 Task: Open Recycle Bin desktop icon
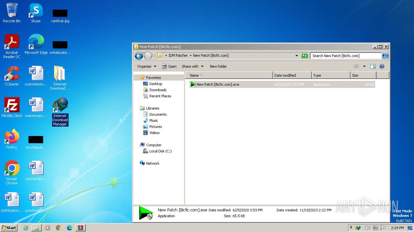click(12, 13)
